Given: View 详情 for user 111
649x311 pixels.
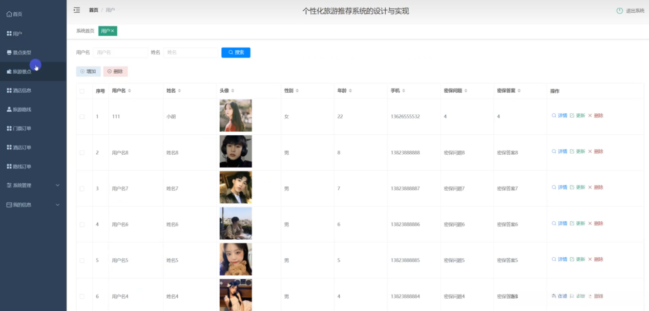Looking at the screenshot, I should pos(559,116).
